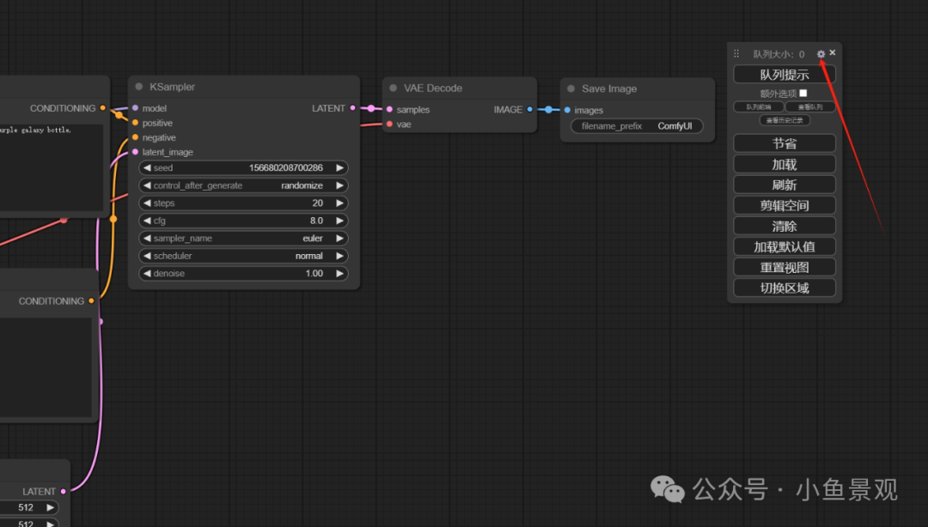The height and width of the screenshot is (527, 928).
Task: Close the queue menu panel
Action: coord(833,52)
